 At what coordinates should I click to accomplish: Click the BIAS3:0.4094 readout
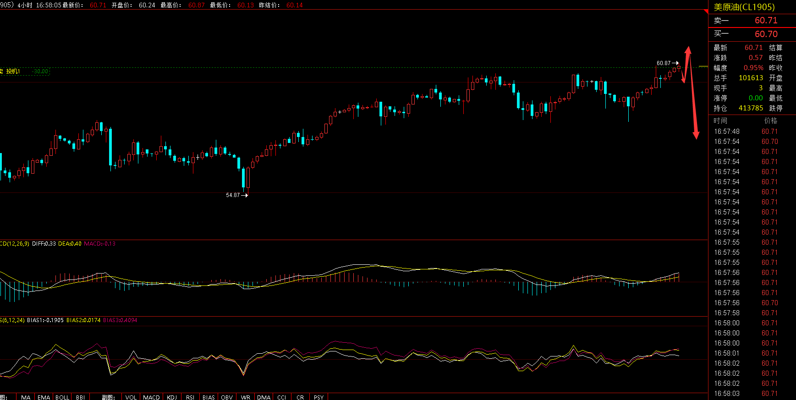(x=120, y=320)
